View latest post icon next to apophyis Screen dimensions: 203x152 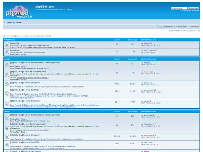[153, 115]
